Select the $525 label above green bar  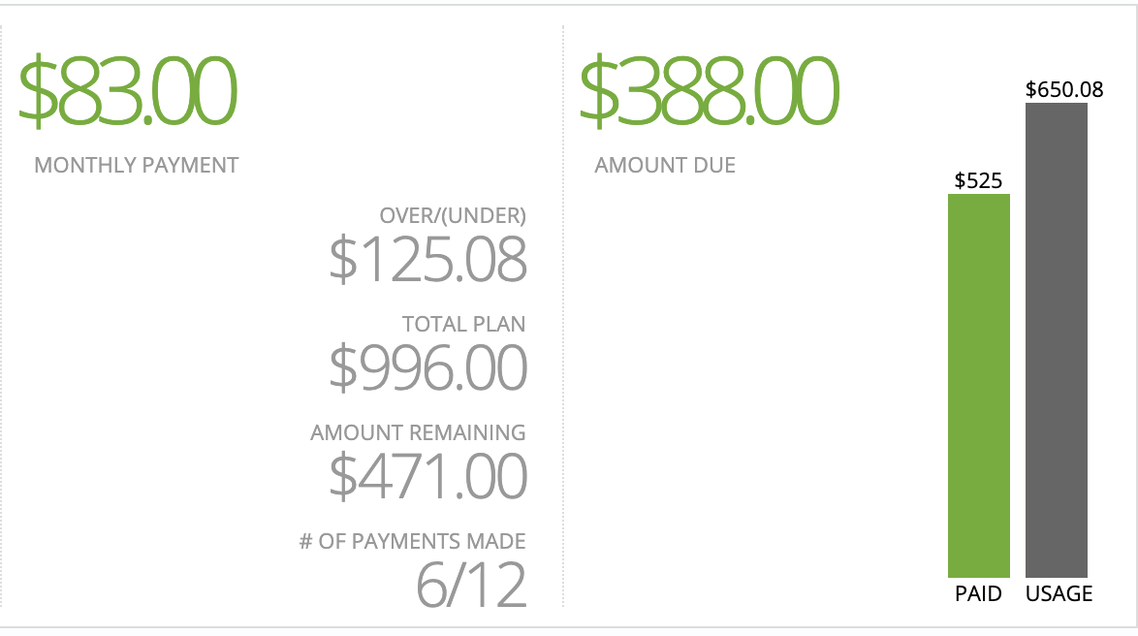pos(978,180)
